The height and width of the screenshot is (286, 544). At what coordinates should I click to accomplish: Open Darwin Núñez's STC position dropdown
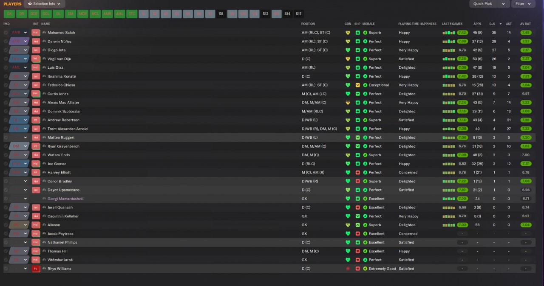[x=20, y=42]
